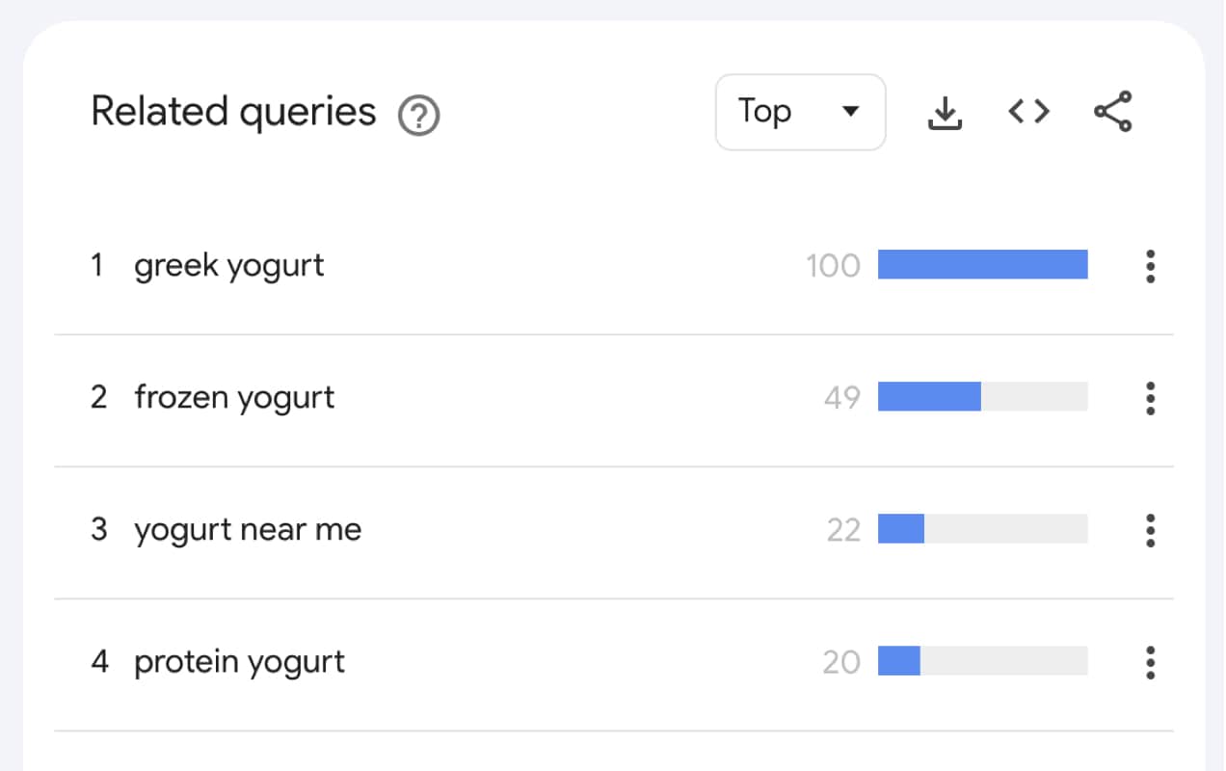Select the greek yogurt query

click(228, 266)
